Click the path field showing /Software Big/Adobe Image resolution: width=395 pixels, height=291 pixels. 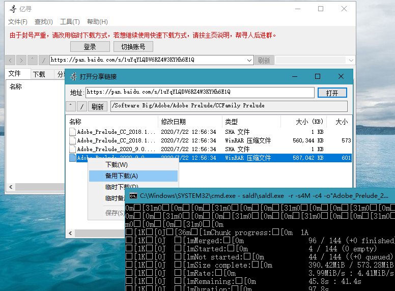[x=229, y=106]
